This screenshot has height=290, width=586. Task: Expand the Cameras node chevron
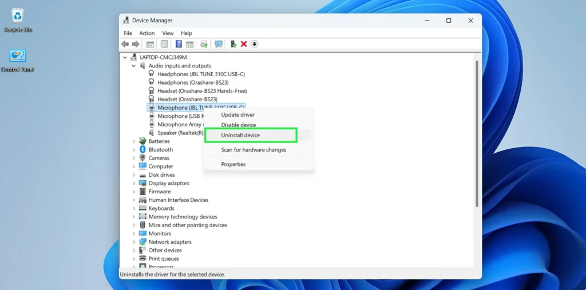point(134,158)
